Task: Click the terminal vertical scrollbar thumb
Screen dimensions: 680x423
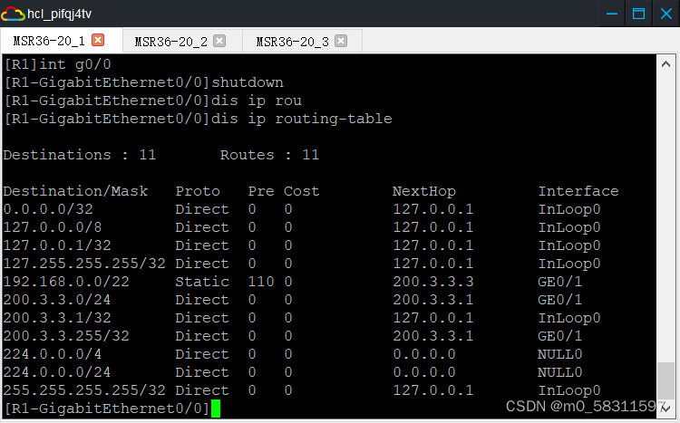Action: [x=666, y=380]
